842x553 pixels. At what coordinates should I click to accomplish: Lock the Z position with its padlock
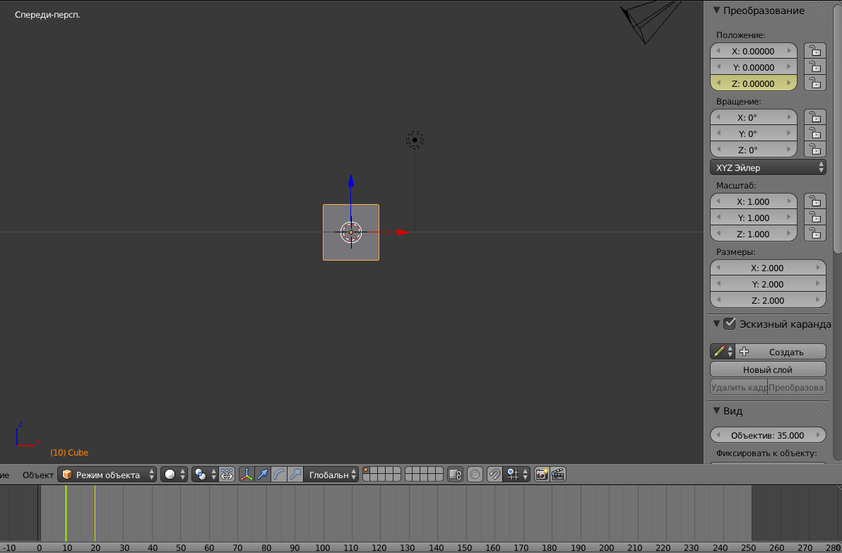(x=815, y=83)
